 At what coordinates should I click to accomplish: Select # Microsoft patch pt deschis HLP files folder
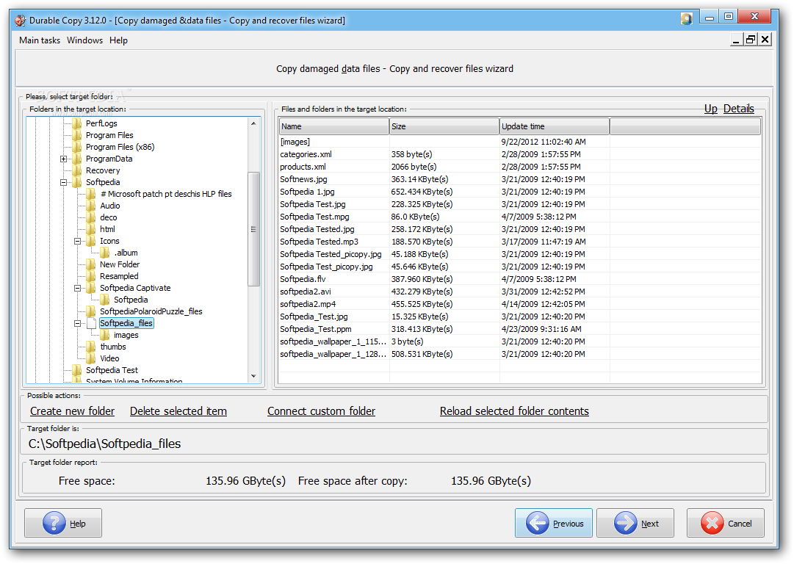point(165,194)
